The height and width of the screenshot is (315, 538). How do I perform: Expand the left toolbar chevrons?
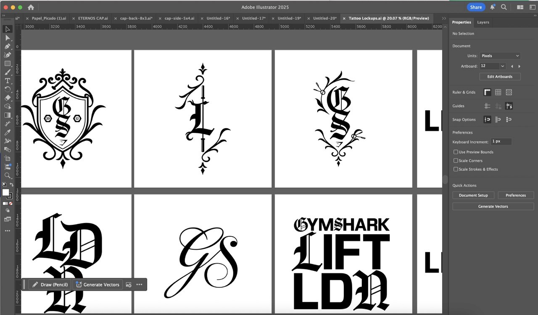tap(4, 16)
